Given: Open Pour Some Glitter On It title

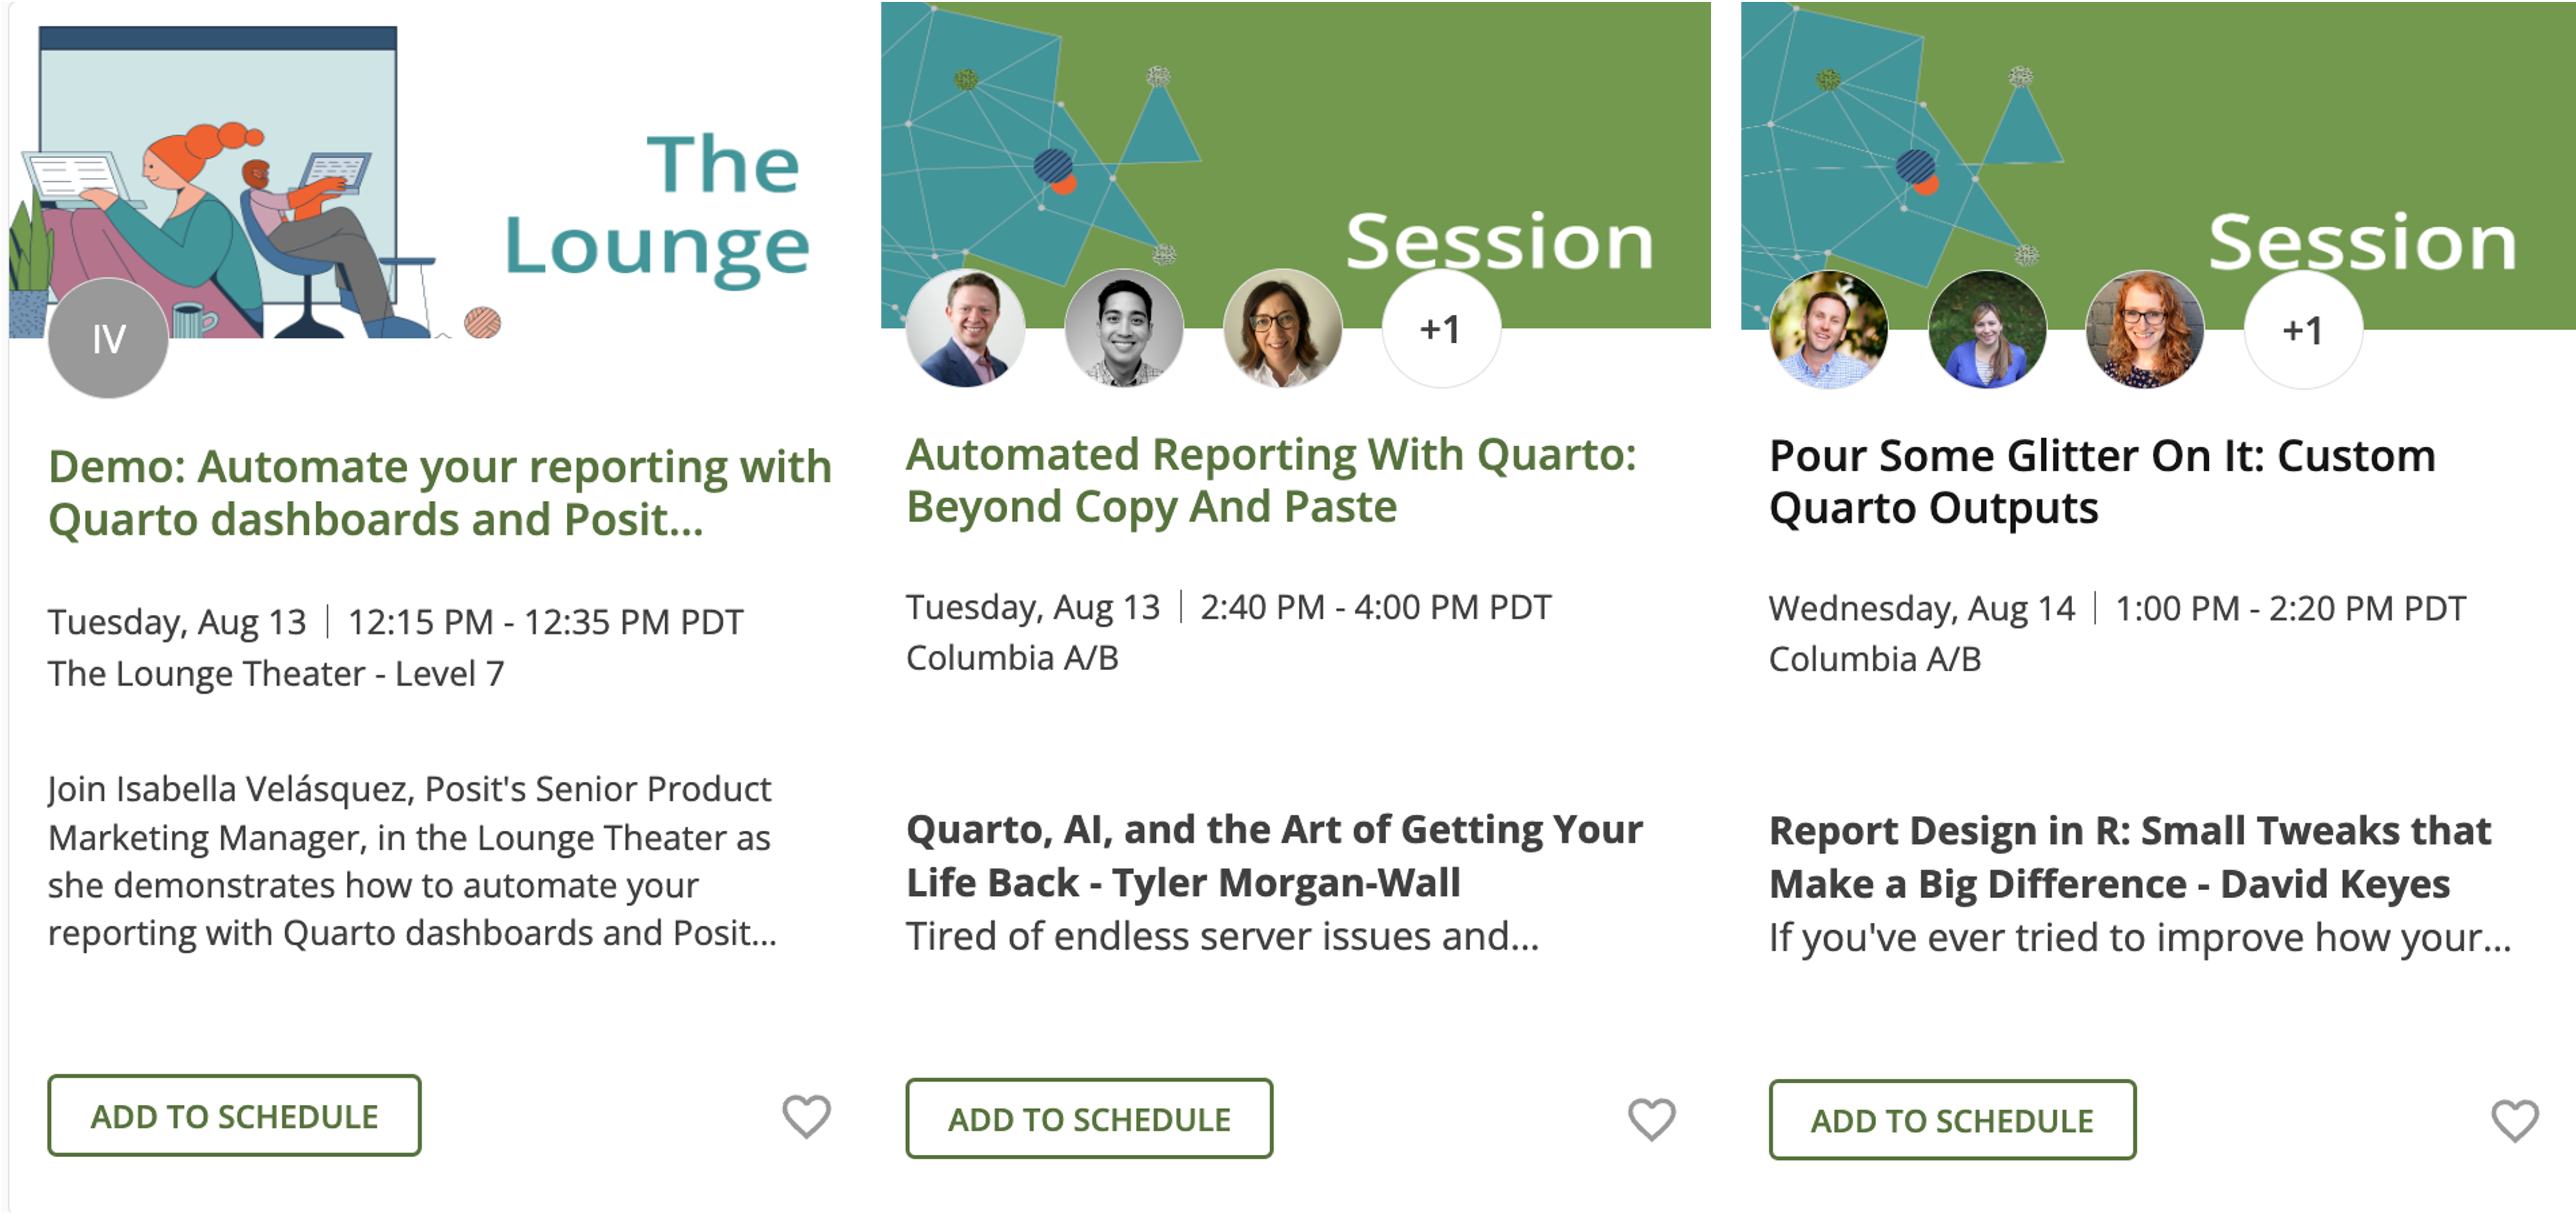Looking at the screenshot, I should [x=2102, y=482].
